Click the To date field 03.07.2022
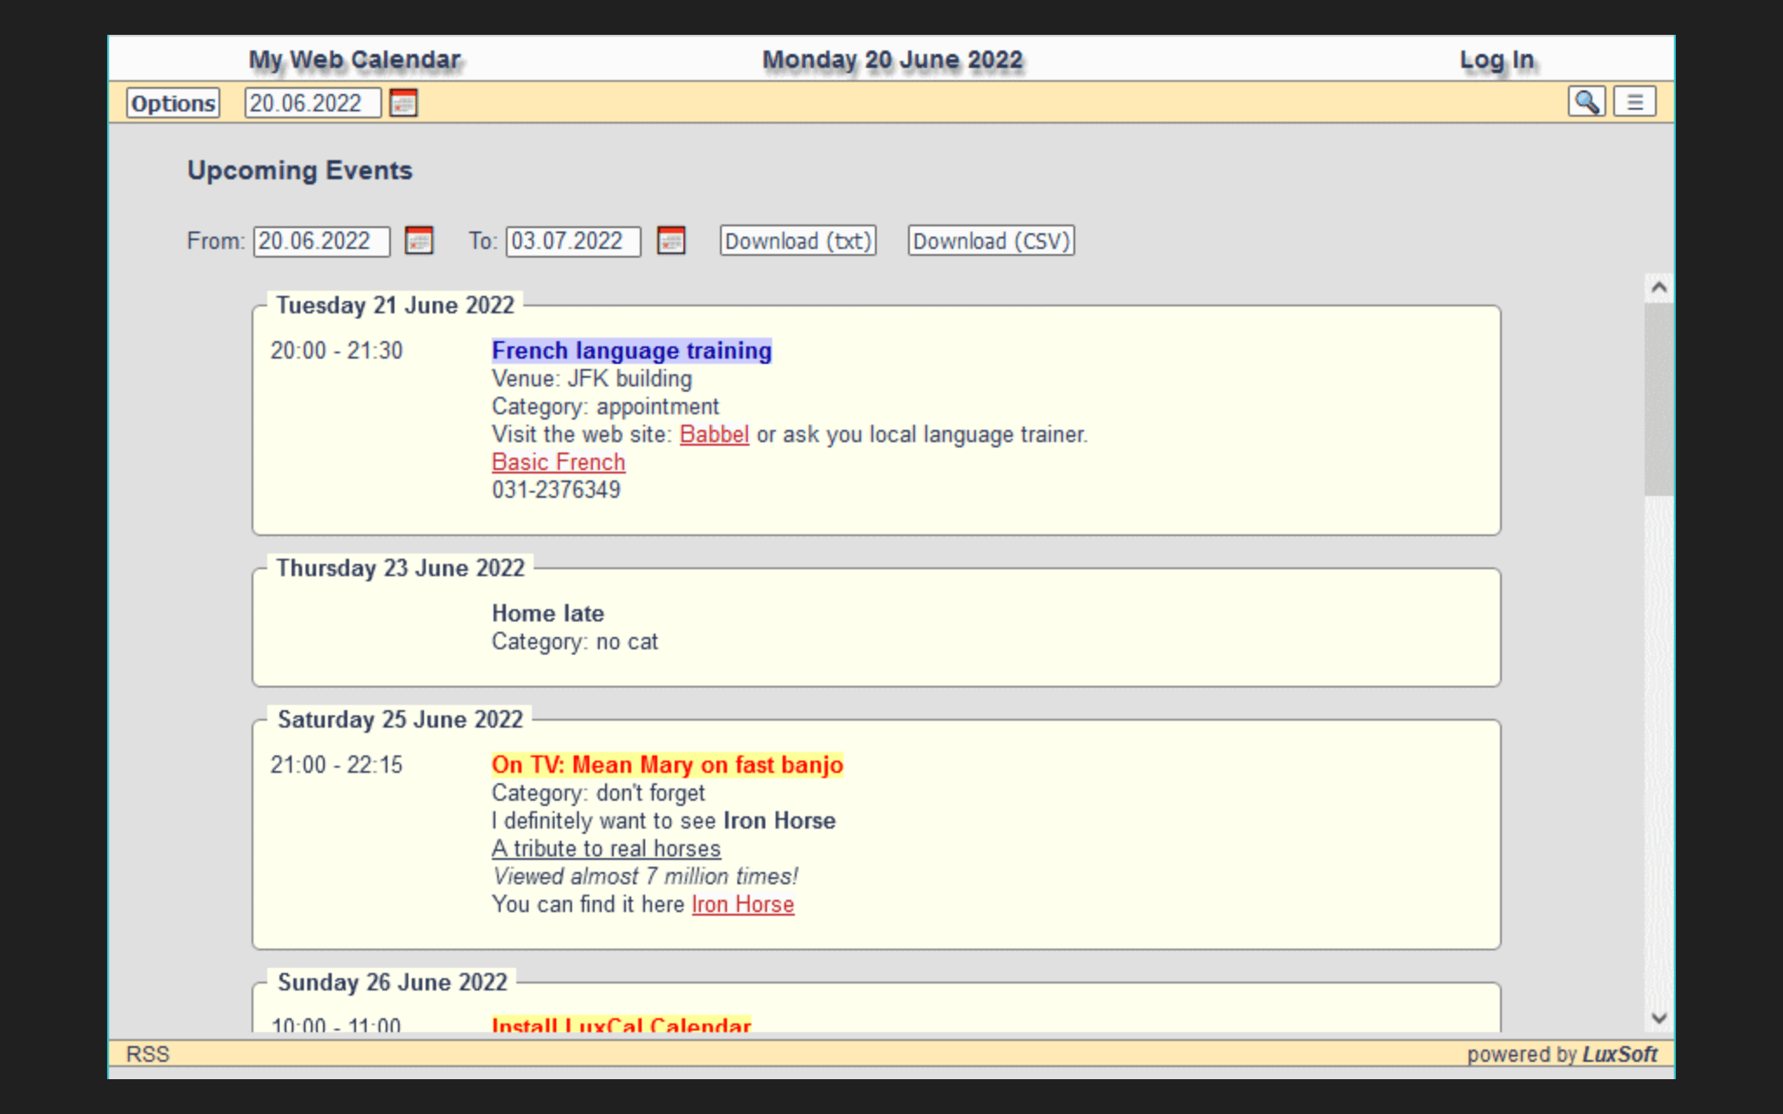Image resolution: width=1783 pixels, height=1114 pixels. pos(573,241)
